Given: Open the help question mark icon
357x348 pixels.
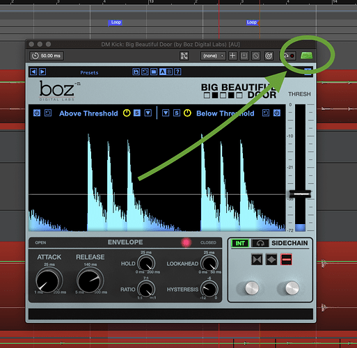Looking at the screenshot, I should [177, 72].
